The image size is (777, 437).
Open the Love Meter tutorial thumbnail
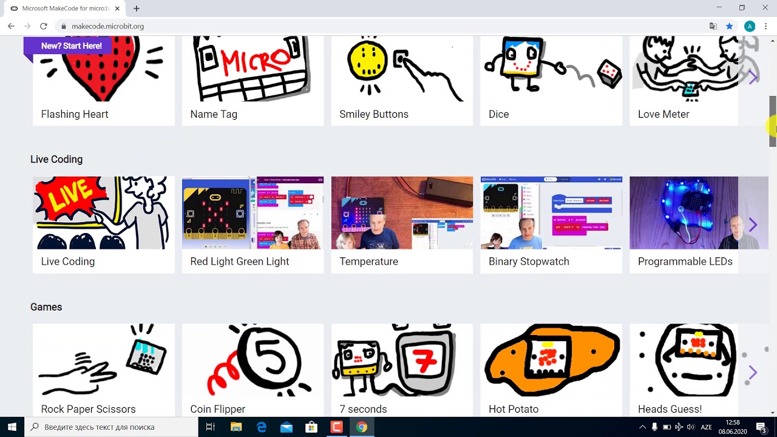point(684,69)
